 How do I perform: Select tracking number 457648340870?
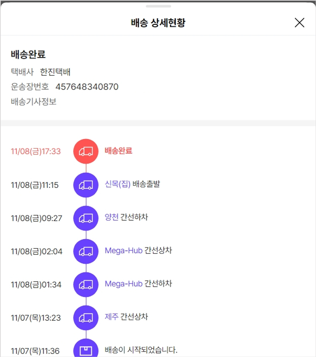[x=87, y=87]
